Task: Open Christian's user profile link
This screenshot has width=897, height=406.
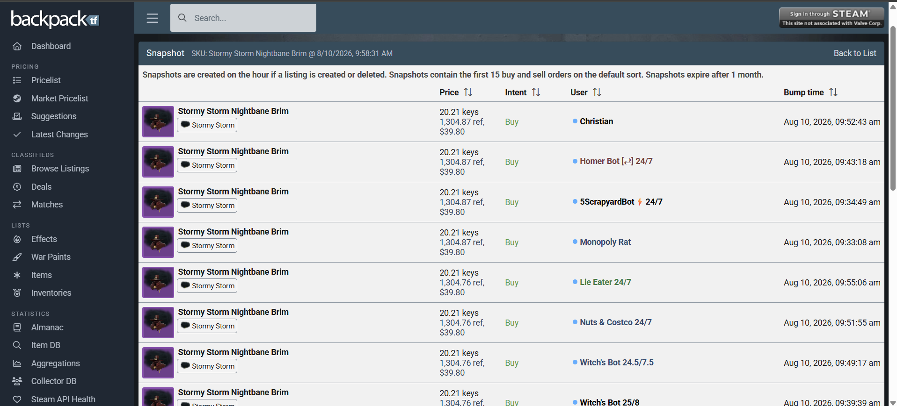Action: point(596,121)
